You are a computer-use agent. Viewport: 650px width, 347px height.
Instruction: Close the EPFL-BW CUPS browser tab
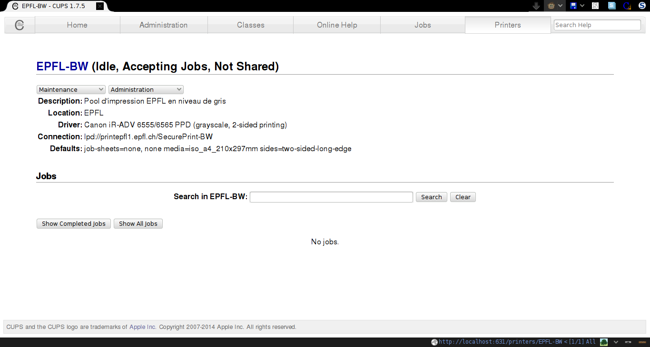click(x=99, y=6)
